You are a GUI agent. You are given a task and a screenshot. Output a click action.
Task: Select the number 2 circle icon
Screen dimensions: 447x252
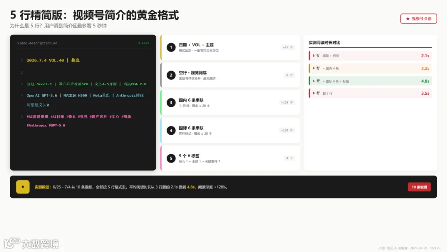coord(171,75)
